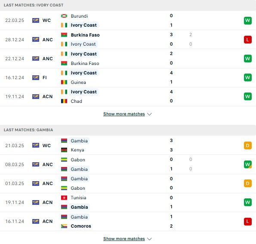This screenshot has width=256, height=244.
Task: Click chevron beside Gambia's Show more matches
Action: pos(149,239)
